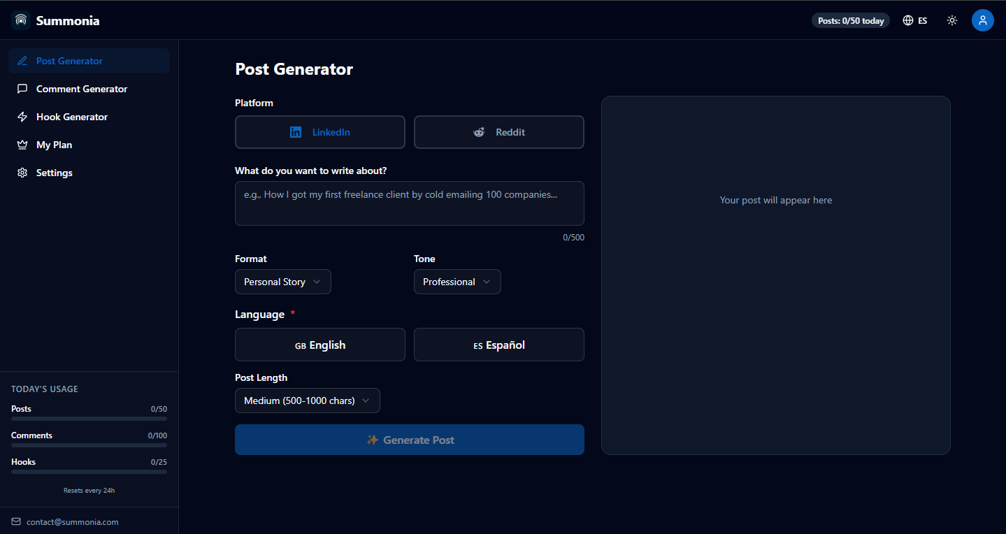This screenshot has height=534, width=1006.
Task: Click the 0/50 posts count in sidebar
Action: (x=159, y=409)
